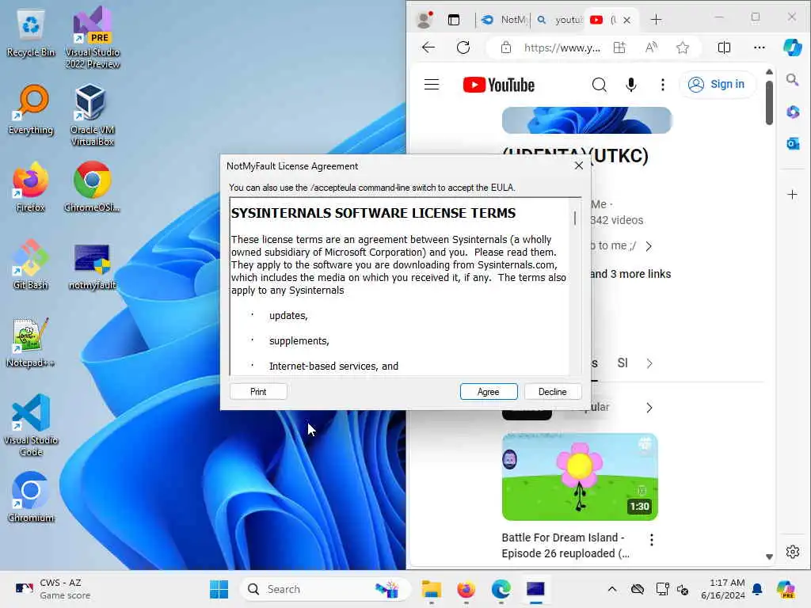Image resolution: width=811 pixels, height=608 pixels.
Task: Click the license text scrollbar thumb
Action: point(575,218)
